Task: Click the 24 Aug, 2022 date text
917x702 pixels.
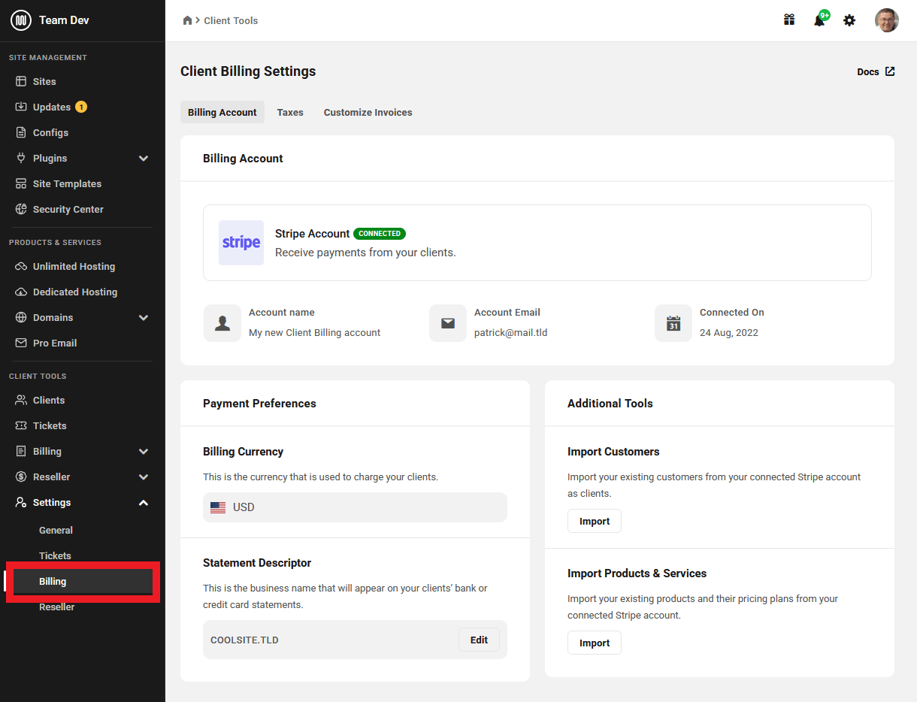Action: [729, 332]
